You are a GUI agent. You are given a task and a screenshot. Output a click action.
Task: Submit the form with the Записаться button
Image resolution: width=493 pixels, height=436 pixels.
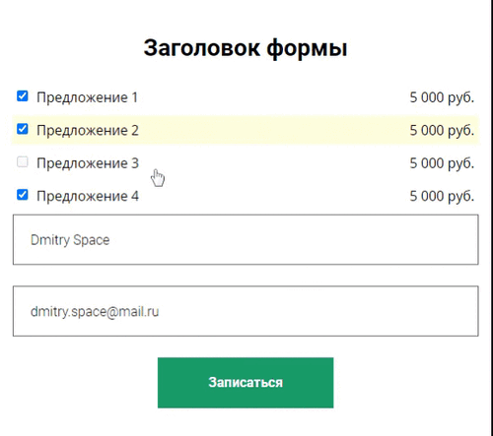tap(246, 383)
